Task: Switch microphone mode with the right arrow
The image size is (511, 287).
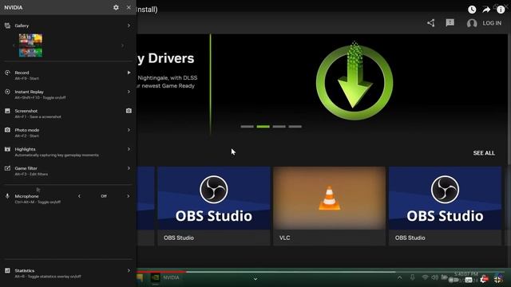Action: (128, 196)
